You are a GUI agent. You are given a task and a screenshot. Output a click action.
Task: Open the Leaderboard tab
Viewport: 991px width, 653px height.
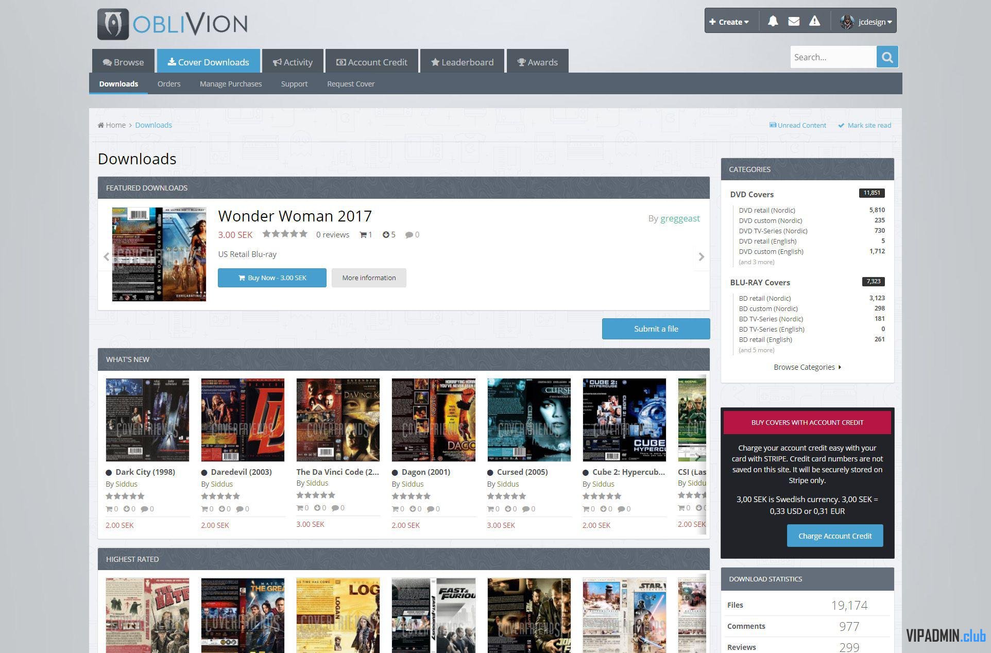coord(462,61)
